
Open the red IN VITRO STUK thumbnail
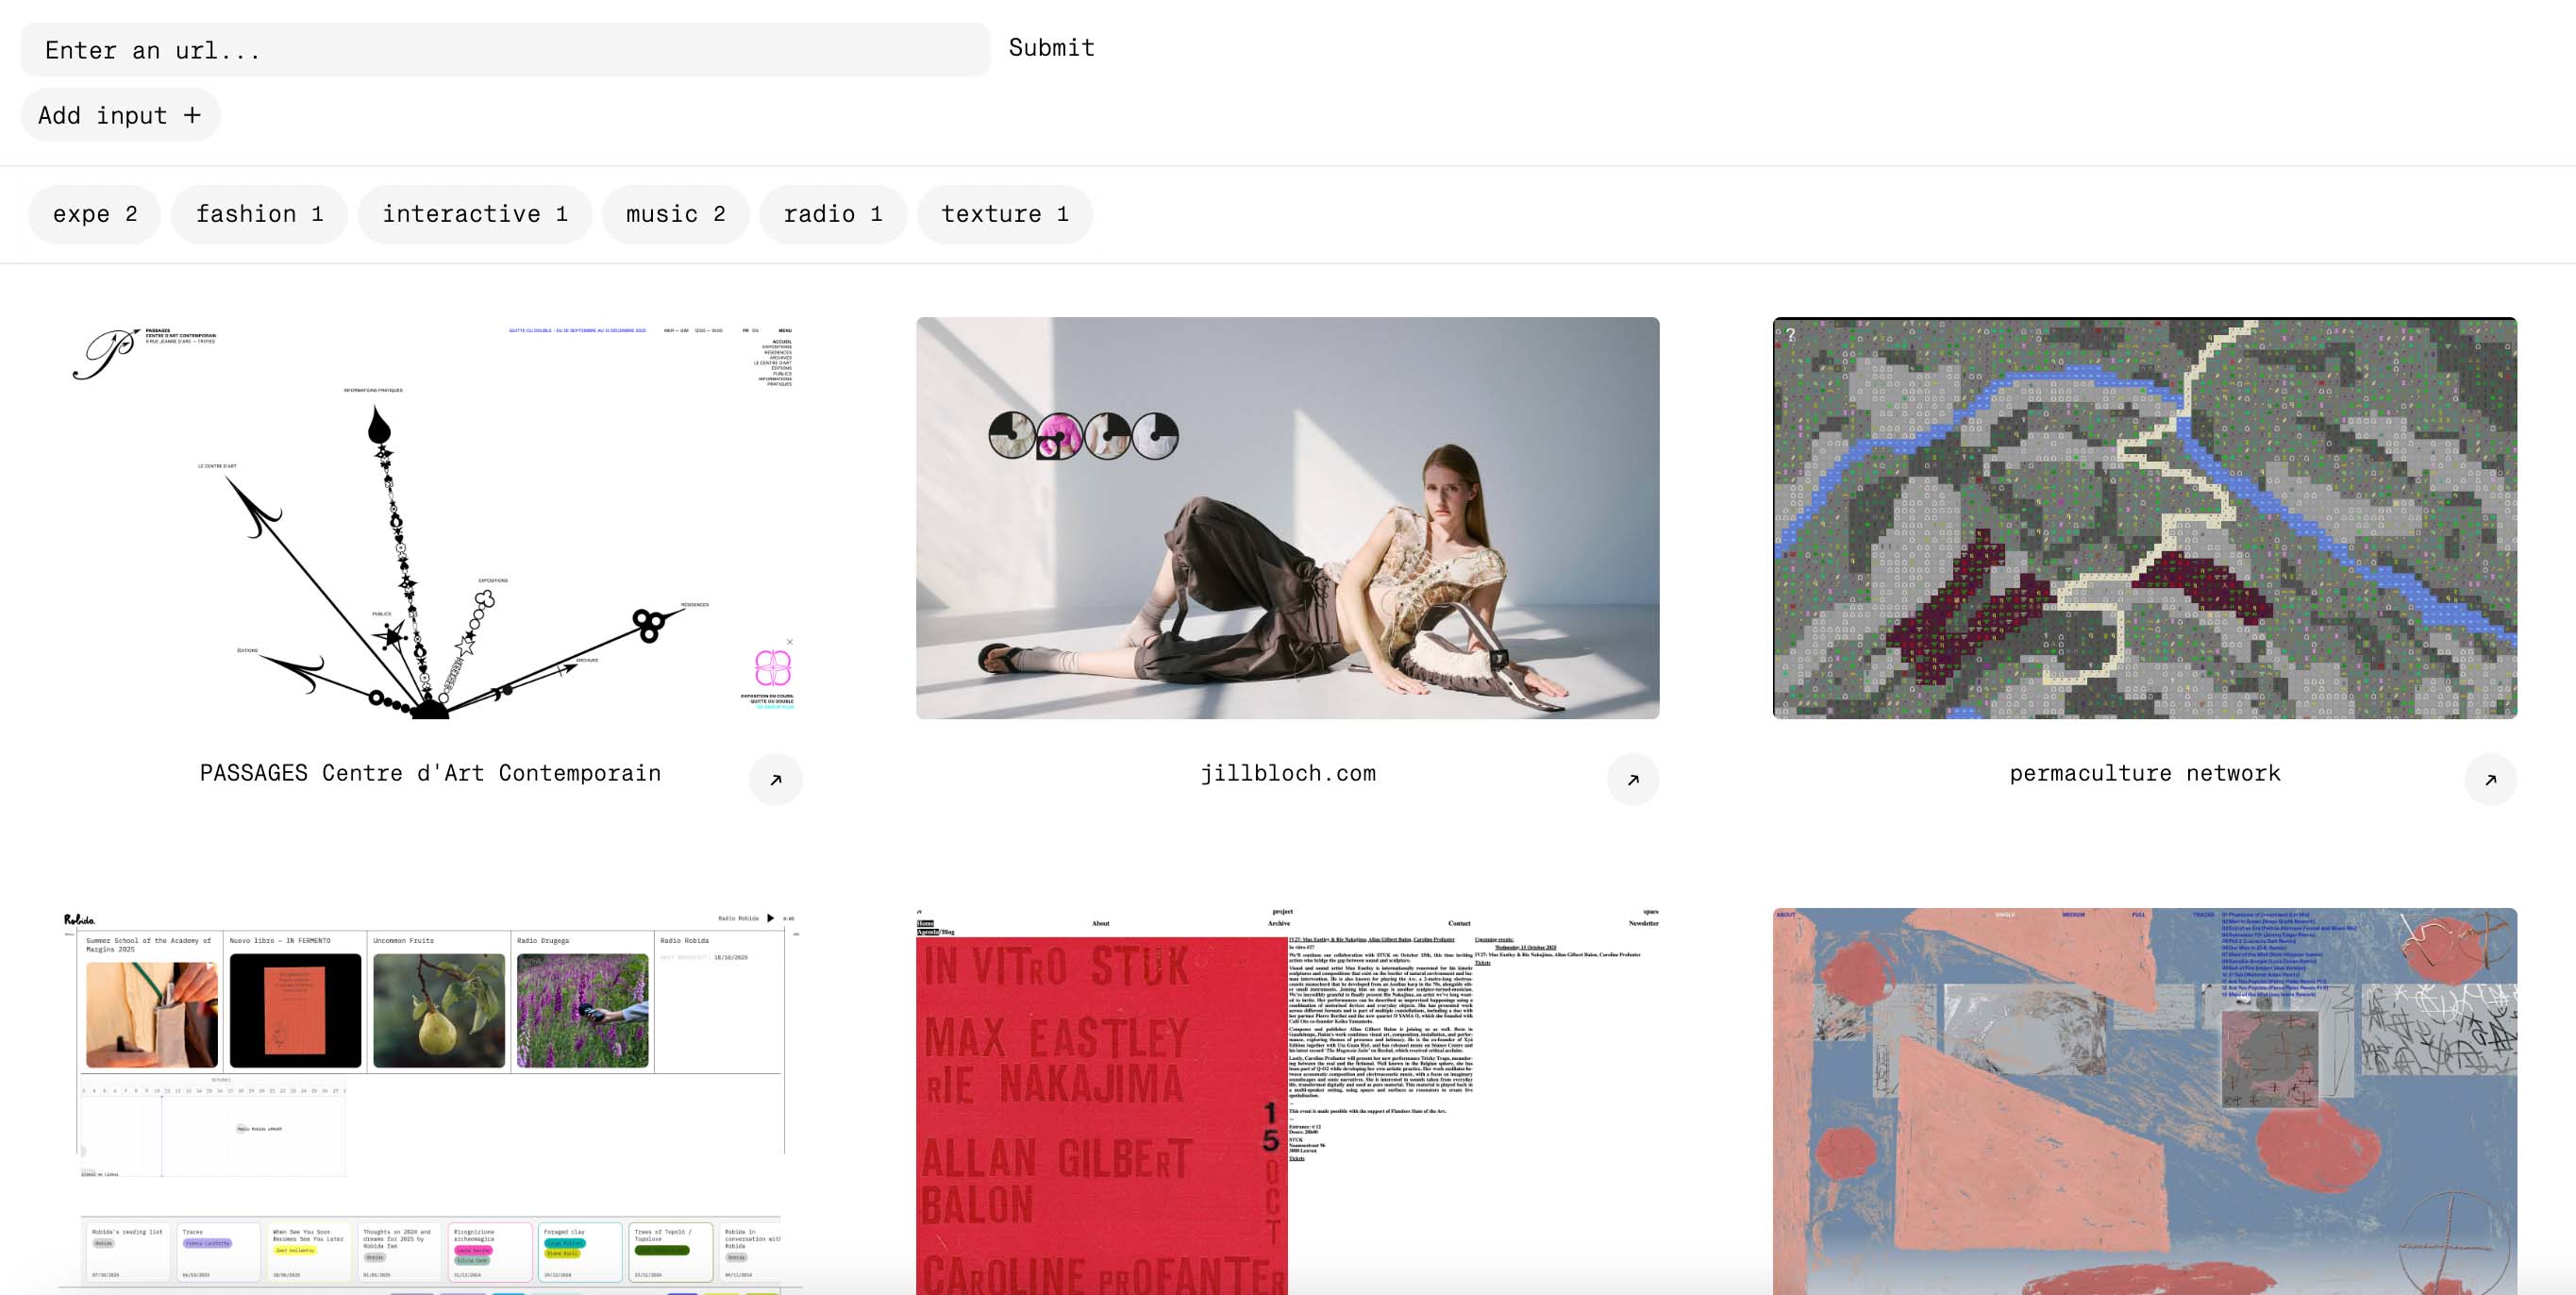(1287, 1100)
